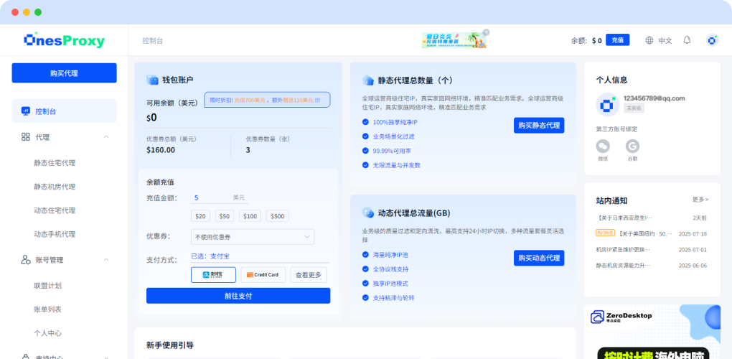Select Alipay payment method
The image size is (732, 359).
pos(213,274)
